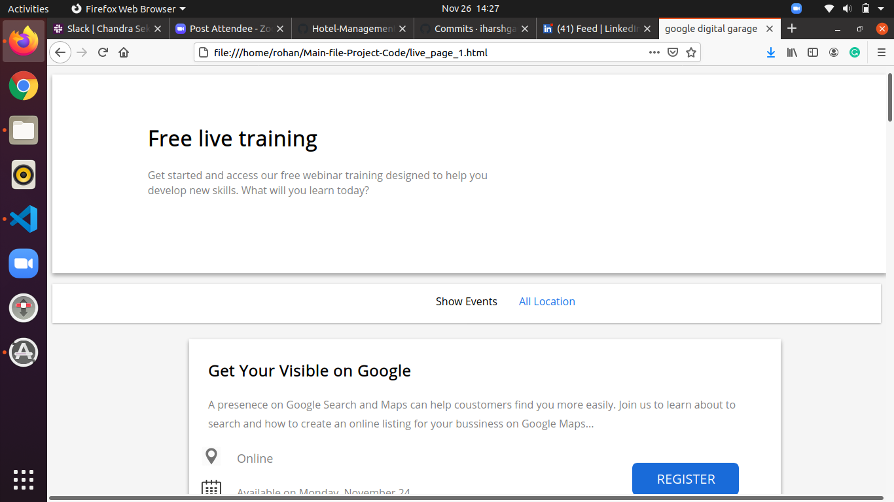Bookmark this page with star icon
This screenshot has width=894, height=502.
690,52
